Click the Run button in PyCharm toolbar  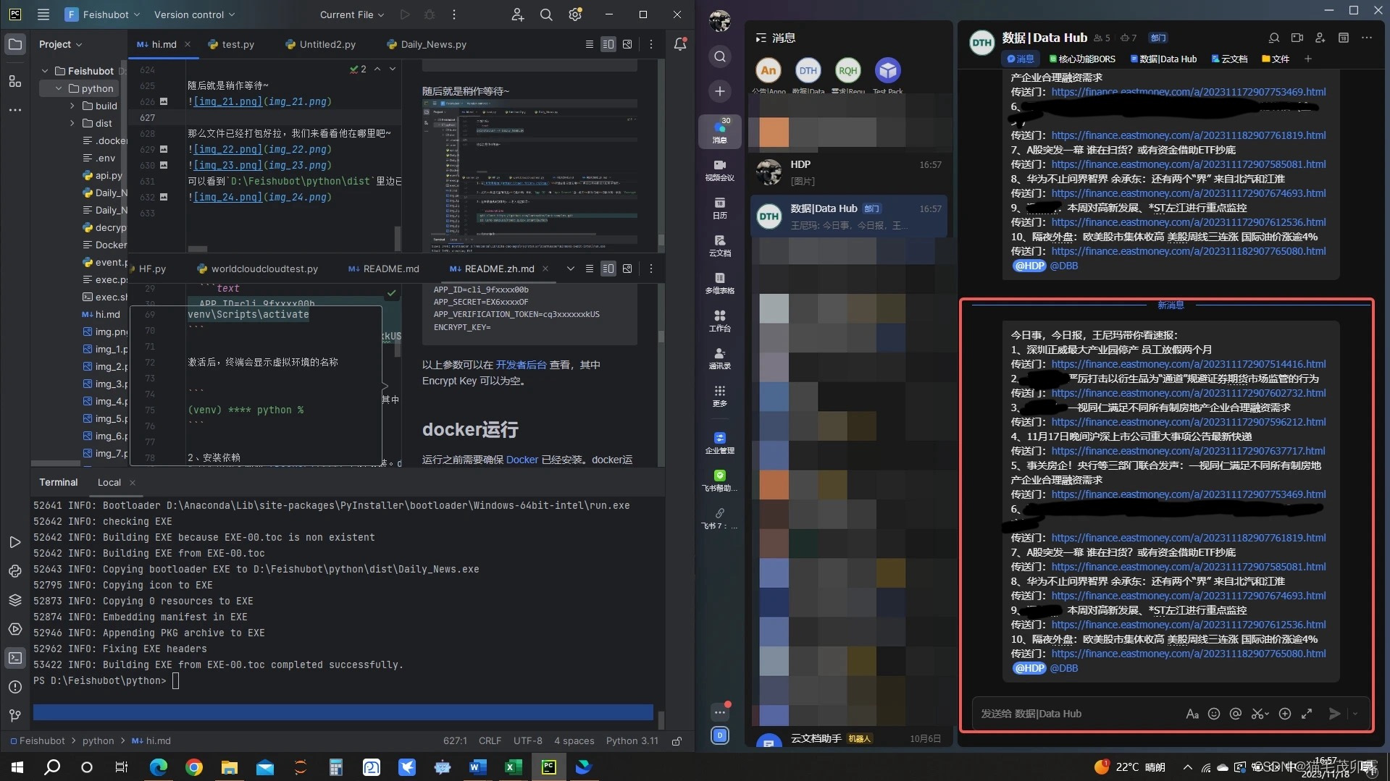tap(405, 14)
